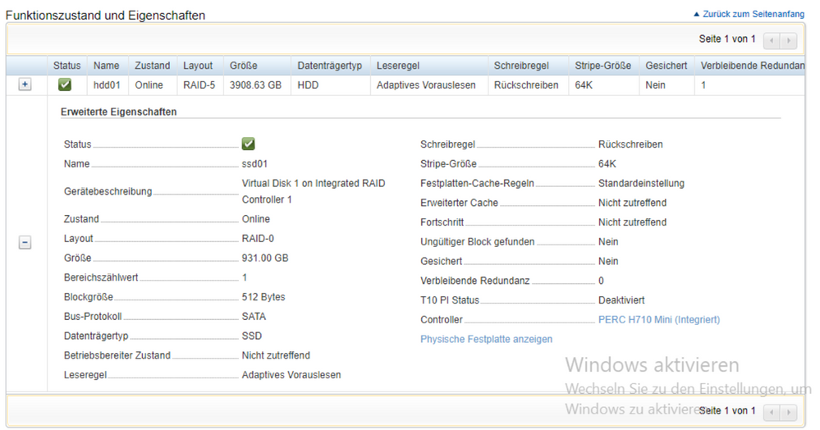
Task: Open Physische Festplatte anzeigen link
Action: pos(487,339)
